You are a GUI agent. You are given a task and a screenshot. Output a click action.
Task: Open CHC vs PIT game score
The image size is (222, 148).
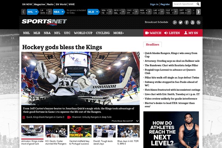[x=132, y=12]
